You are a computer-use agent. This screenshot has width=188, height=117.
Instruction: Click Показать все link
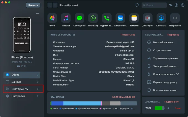click(x=128, y=35)
